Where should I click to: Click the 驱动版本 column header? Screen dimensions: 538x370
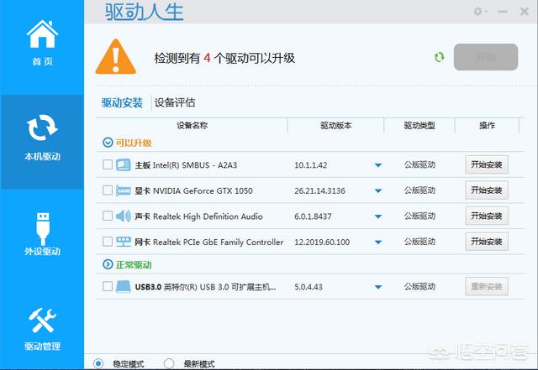pos(336,125)
